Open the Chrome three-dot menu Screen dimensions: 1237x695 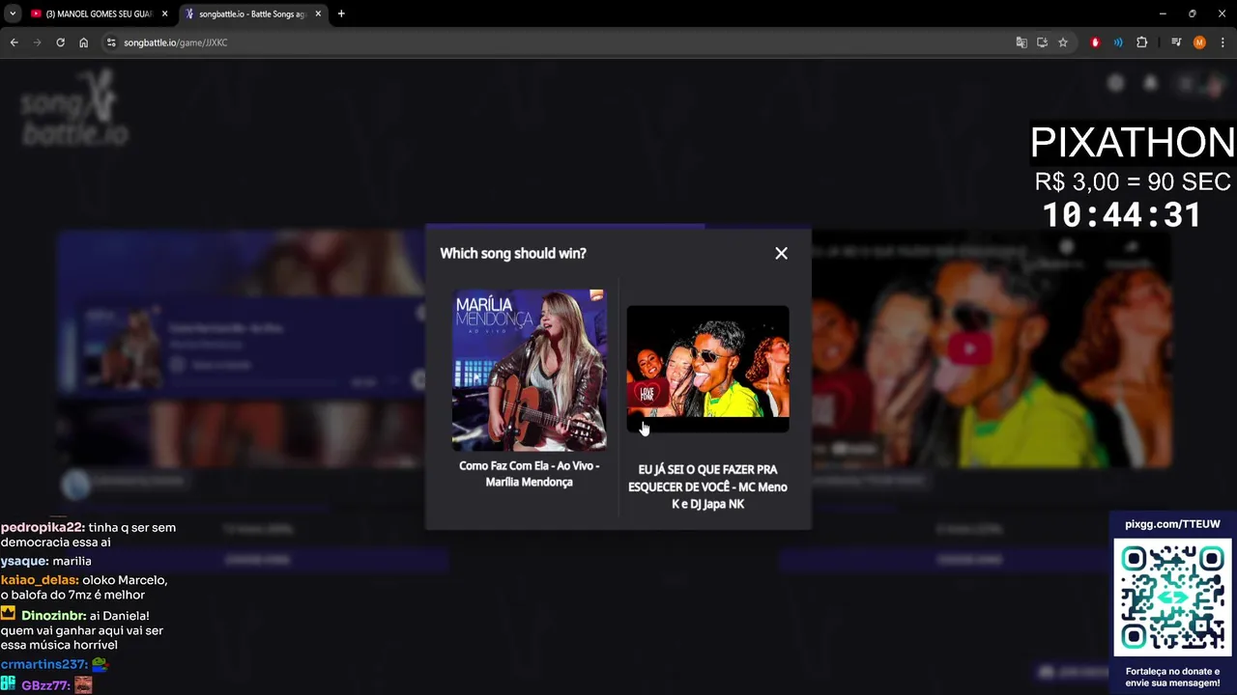point(1223,42)
